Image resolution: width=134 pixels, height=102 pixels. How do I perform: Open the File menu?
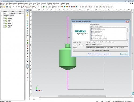coord(4,4)
